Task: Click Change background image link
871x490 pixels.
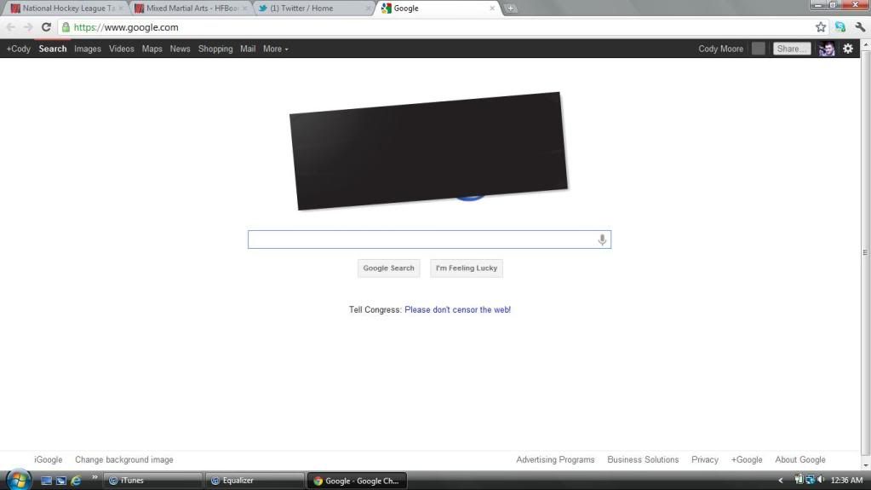Action: coord(123,460)
